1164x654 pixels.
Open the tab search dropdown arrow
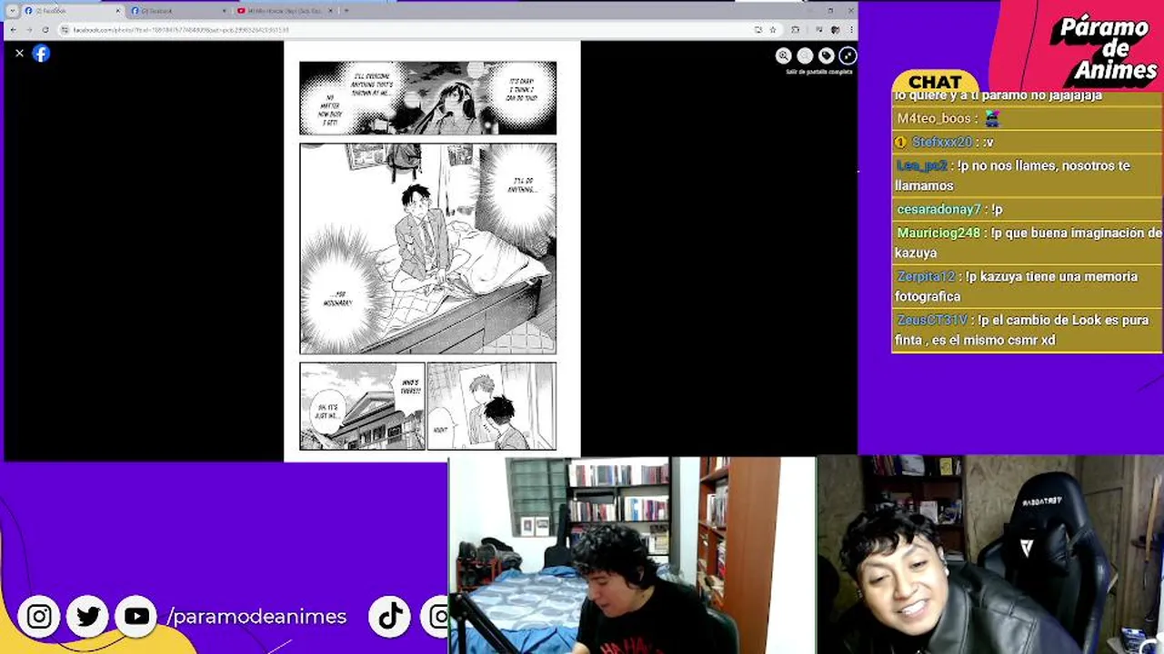pos(12,10)
